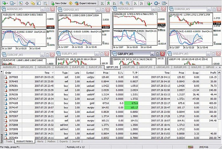Open the Journal tab in Terminal
The height and width of the screenshot is (149, 222).
point(76,141)
